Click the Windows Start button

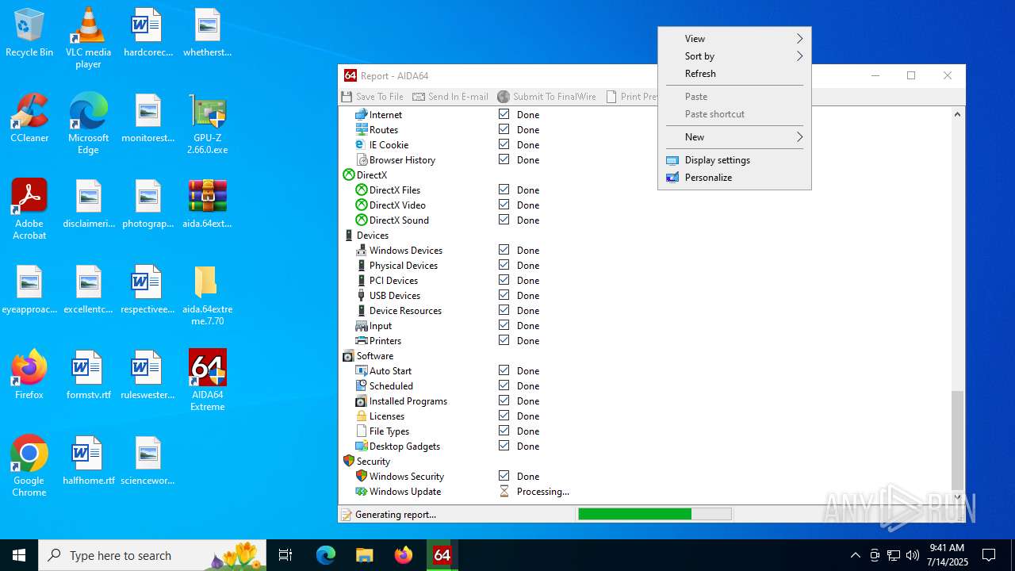point(19,555)
